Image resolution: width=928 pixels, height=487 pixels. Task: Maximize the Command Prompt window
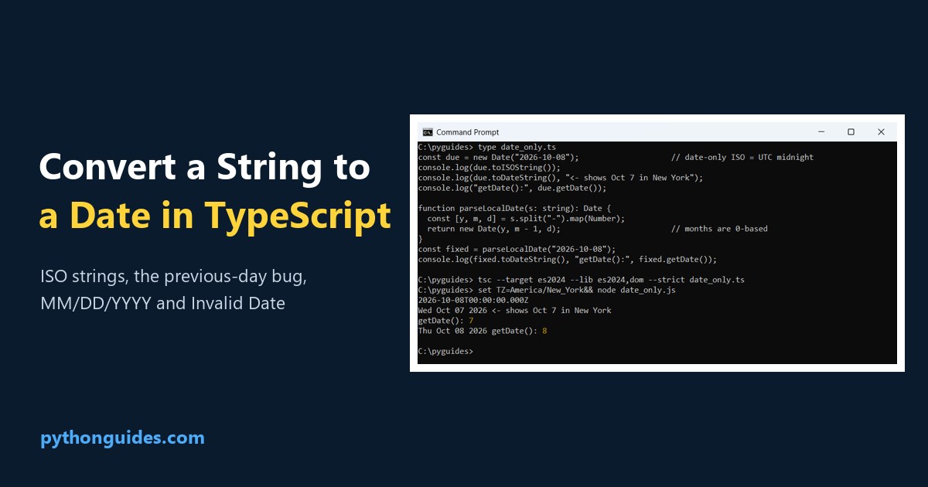pyautogui.click(x=851, y=132)
